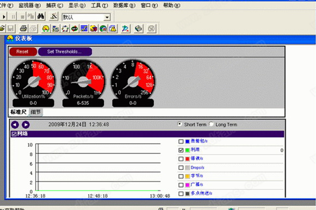Image resolution: width=316 pixels, height=210 pixels.
Task: Click the binoculars icon in top toolbar
Action: (x=41, y=16)
